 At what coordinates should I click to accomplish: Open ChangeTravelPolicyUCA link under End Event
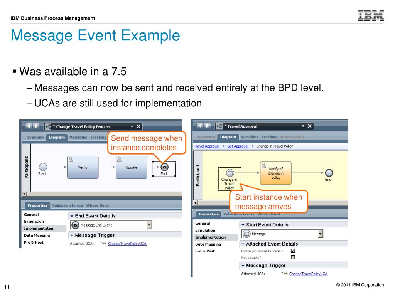point(127,244)
